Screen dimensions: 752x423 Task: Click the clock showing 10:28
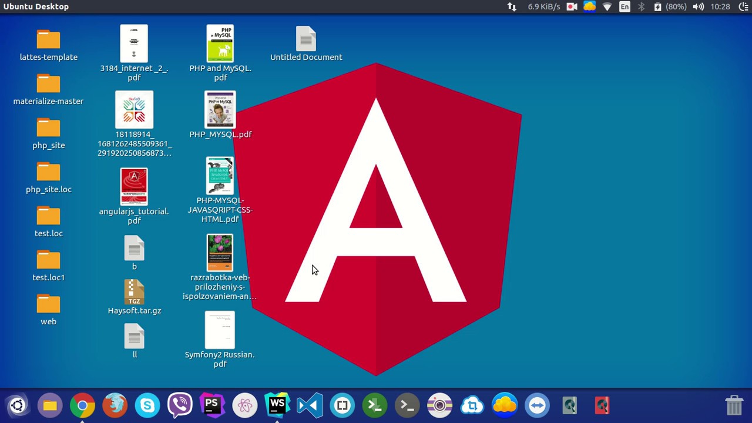720,6
